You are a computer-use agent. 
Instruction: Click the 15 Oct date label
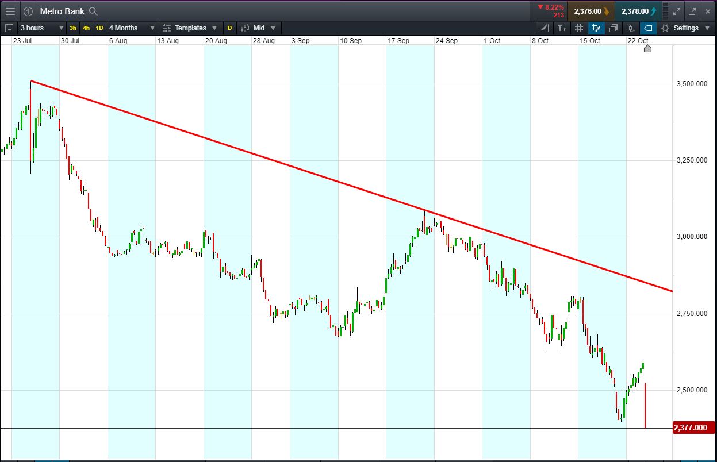(590, 40)
